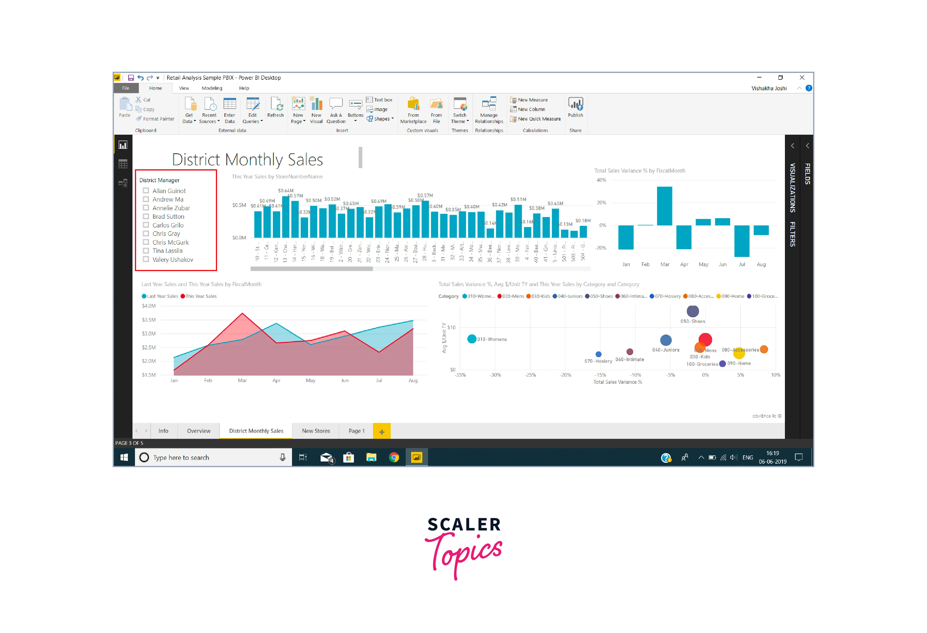Switch to the Modeling ribbon tab
Image resolution: width=927 pixels, height=633 pixels.
212,88
